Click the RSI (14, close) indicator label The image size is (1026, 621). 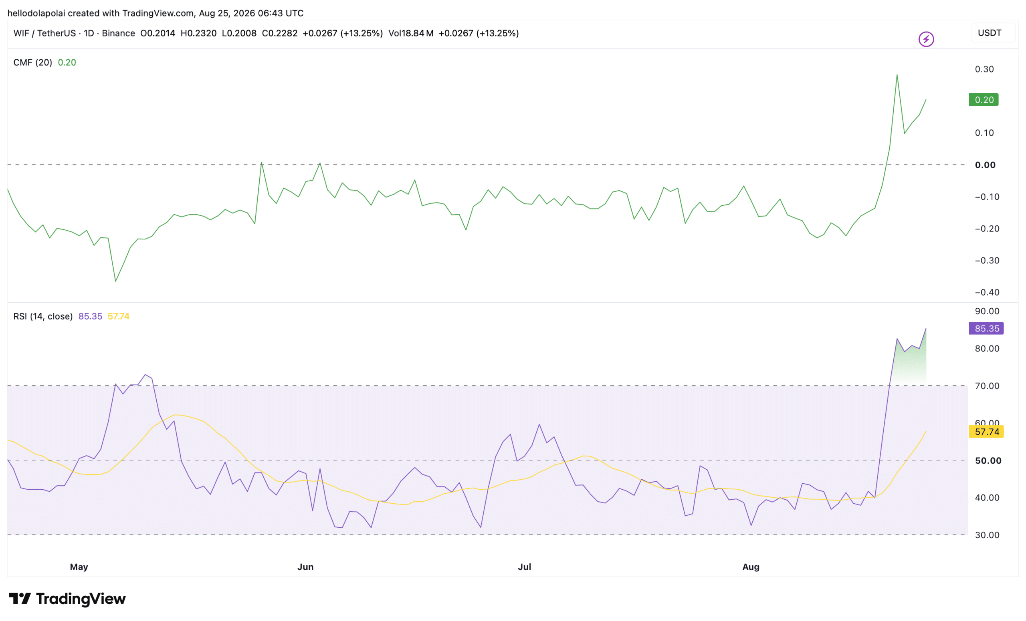tap(43, 316)
